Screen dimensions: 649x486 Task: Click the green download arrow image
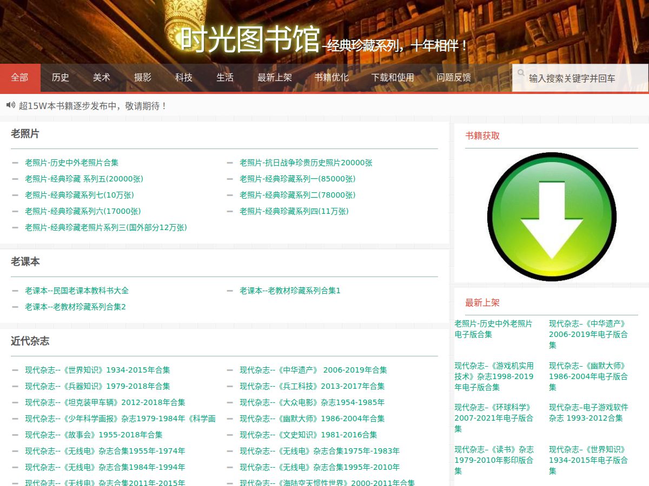click(x=552, y=217)
